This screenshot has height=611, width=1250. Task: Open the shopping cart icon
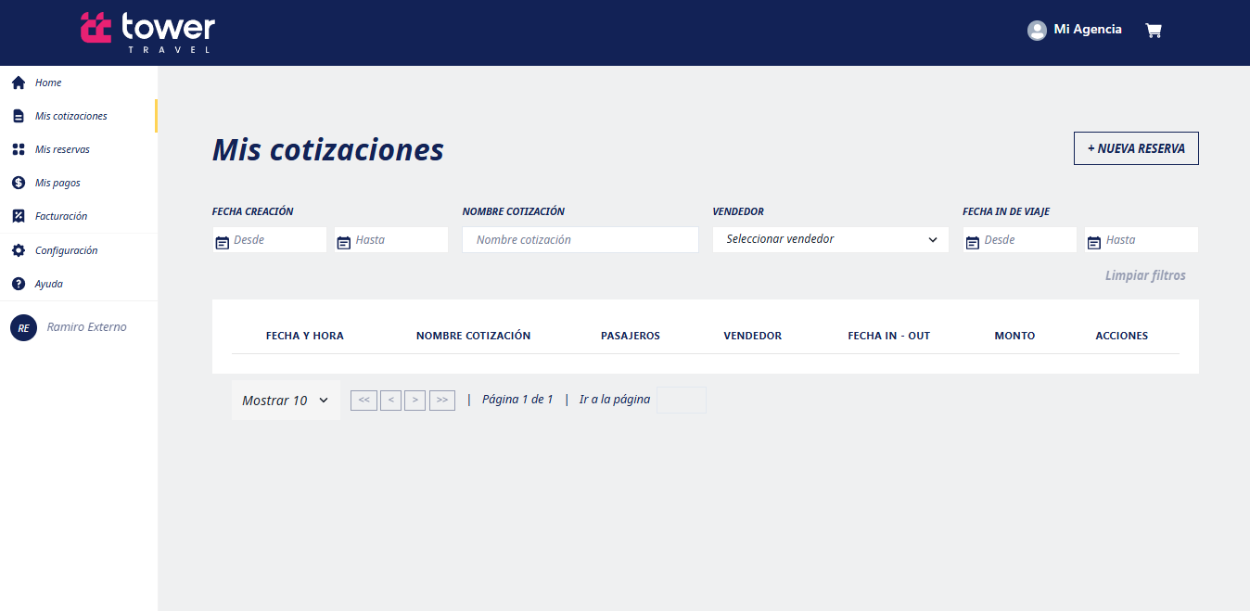point(1153,30)
